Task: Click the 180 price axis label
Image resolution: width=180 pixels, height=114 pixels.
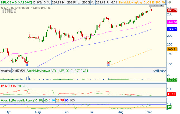Action: pos(170,54)
